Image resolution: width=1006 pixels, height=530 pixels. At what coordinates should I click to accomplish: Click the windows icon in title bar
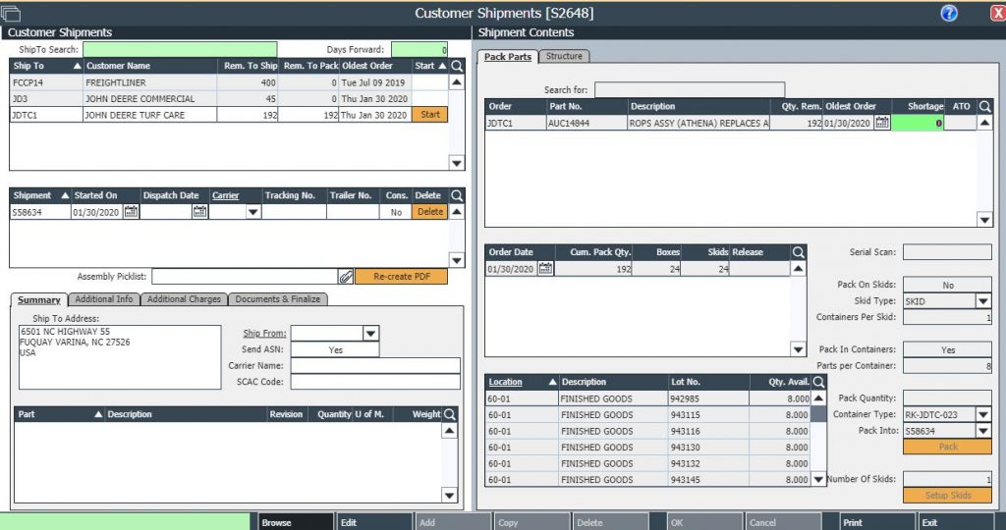point(12,13)
